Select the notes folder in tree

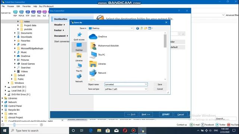coord(27,22)
